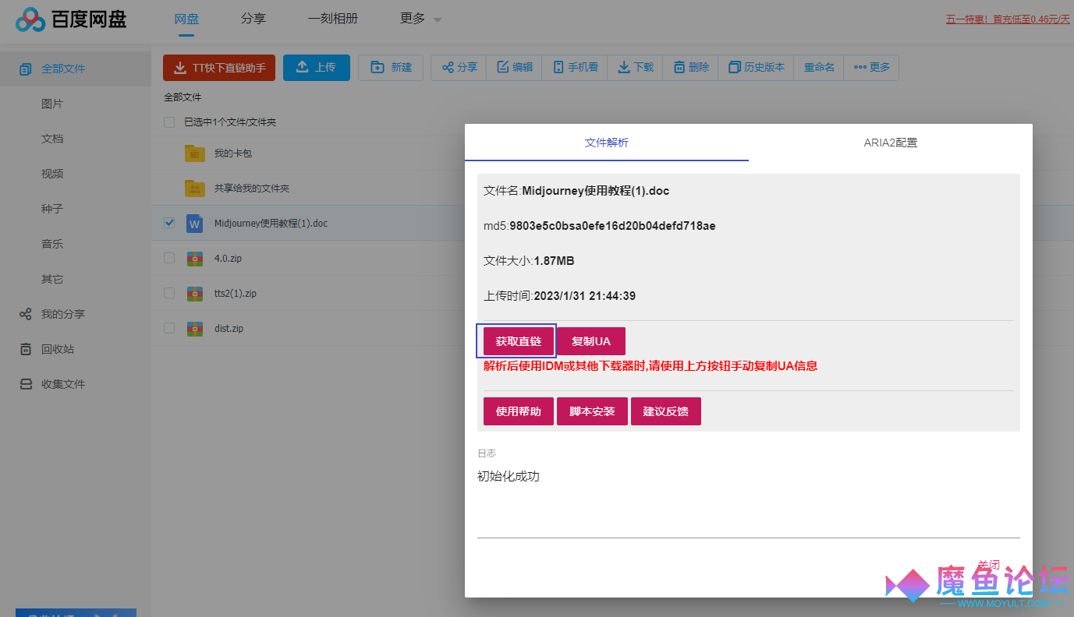Click the 历史版本 toolbar button

pyautogui.click(x=757, y=68)
